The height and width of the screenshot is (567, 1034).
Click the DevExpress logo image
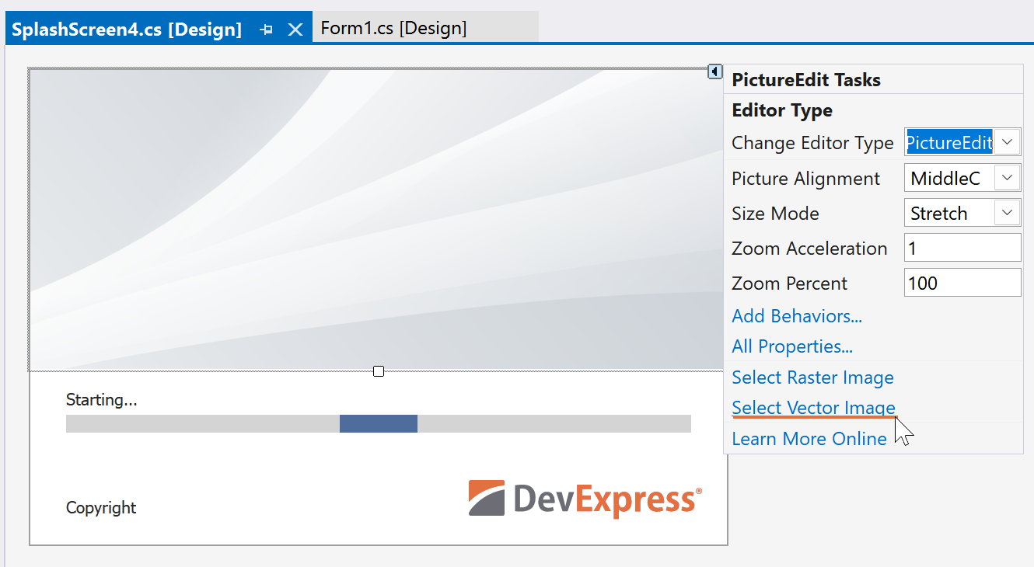click(x=585, y=499)
